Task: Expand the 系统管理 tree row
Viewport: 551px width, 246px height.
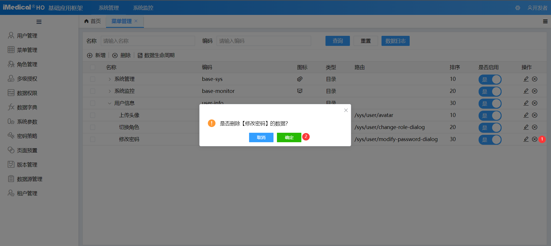Action: (x=109, y=79)
